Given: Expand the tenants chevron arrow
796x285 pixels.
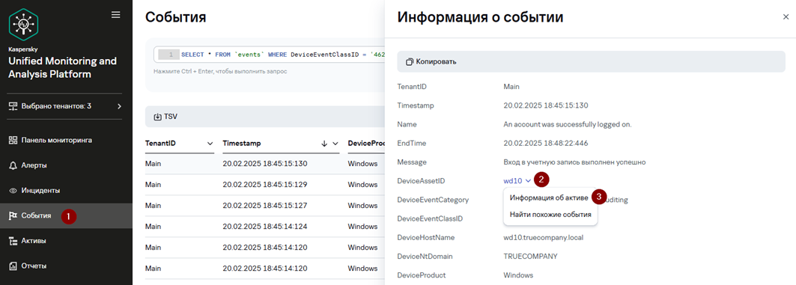Looking at the screenshot, I should coord(119,106).
